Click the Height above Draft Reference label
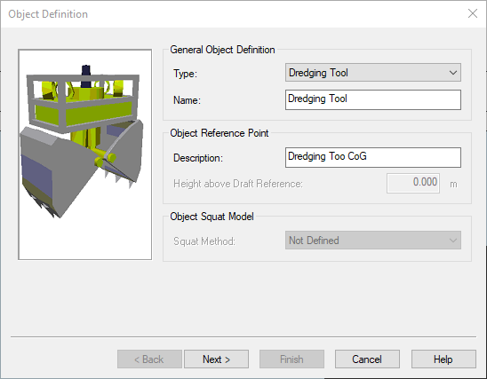 (x=238, y=184)
